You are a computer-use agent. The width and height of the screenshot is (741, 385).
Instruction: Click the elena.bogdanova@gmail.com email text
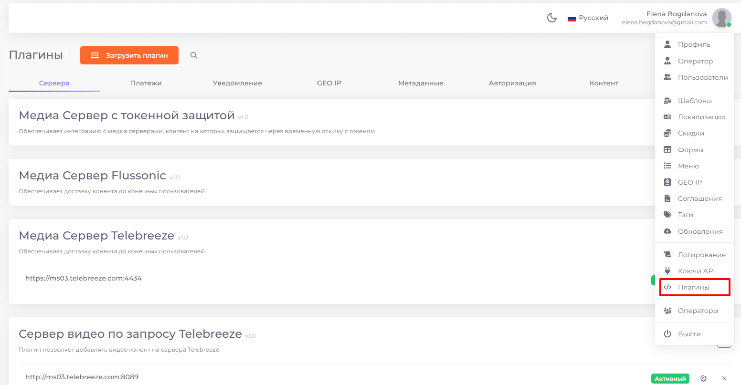click(x=664, y=22)
